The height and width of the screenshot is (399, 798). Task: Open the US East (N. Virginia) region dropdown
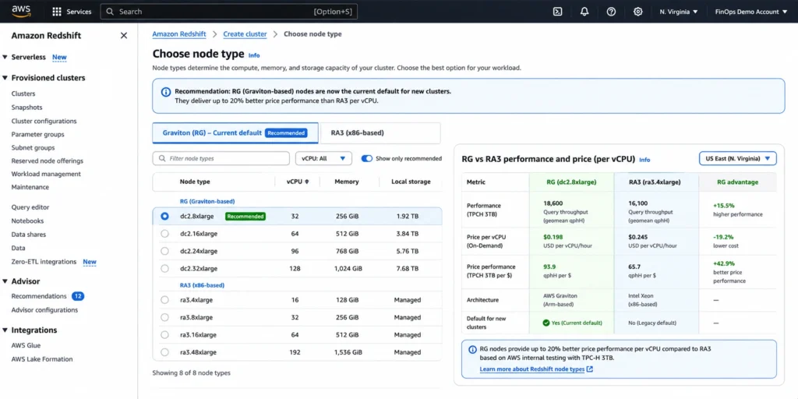point(738,159)
